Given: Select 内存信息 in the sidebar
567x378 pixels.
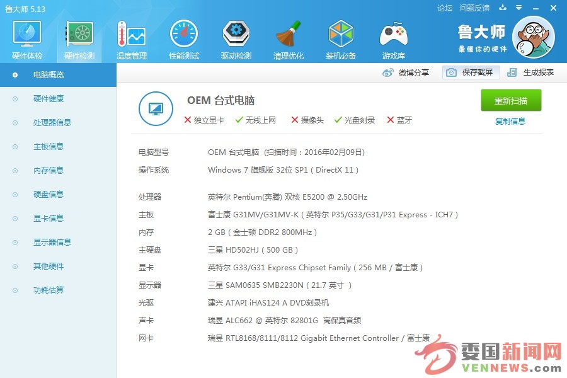Looking at the screenshot, I should click(x=58, y=170).
